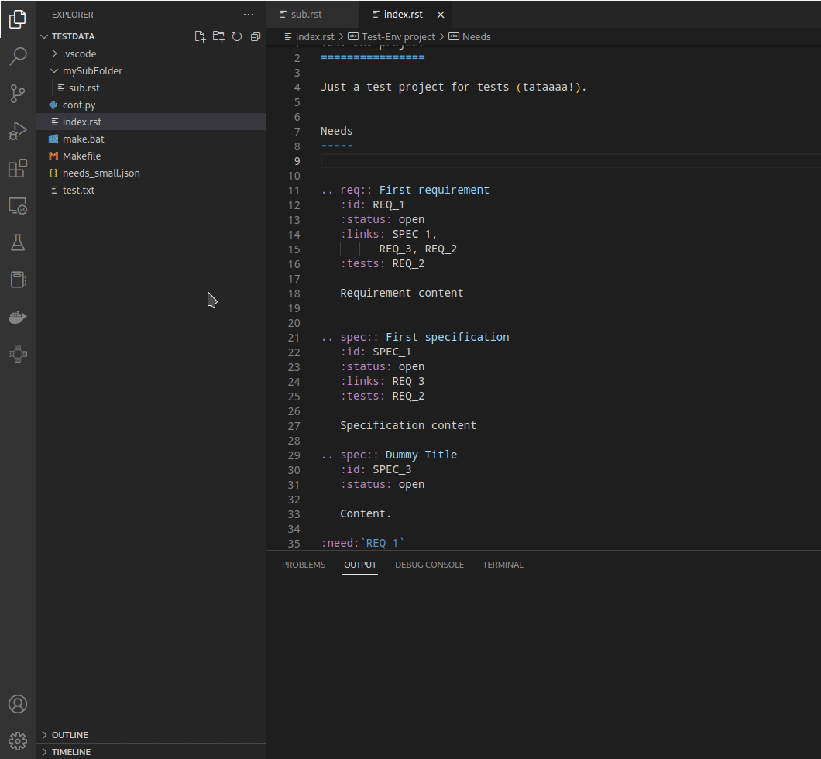Click the Needs breadcrumb item
The height and width of the screenshot is (759, 821).
point(469,36)
